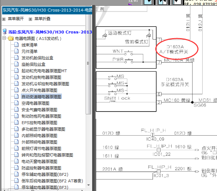Click the Shift Lock label
217x191 pixels.
pyautogui.click(x=117, y=98)
